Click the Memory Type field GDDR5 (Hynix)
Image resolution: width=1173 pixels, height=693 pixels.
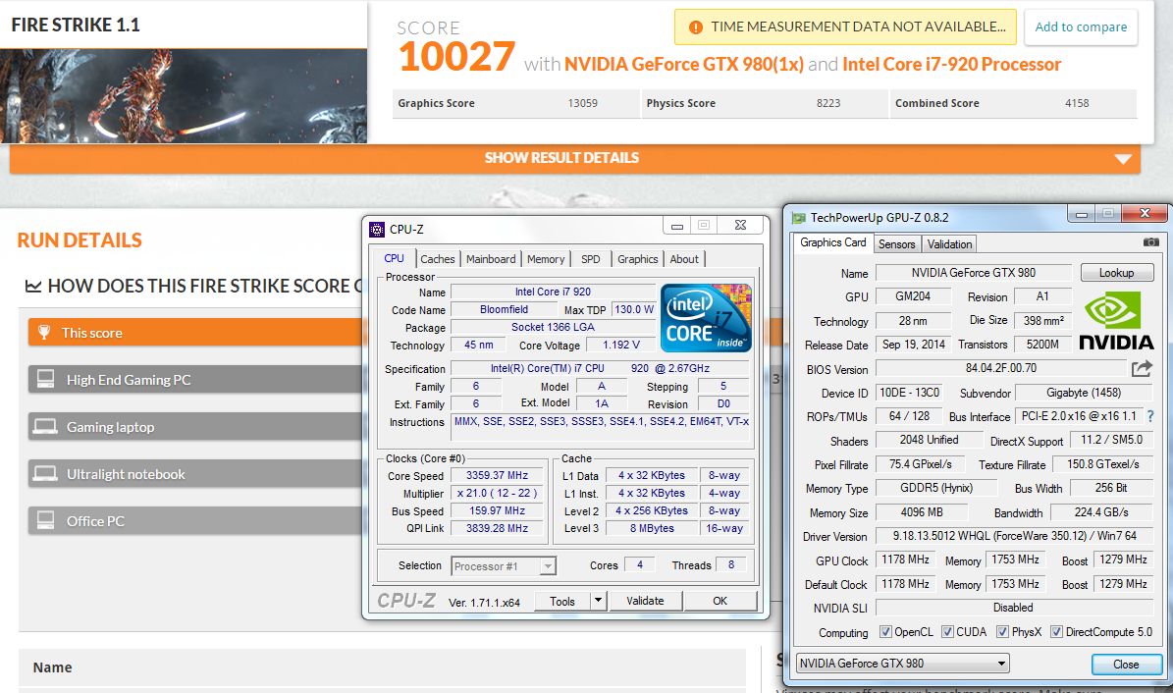click(935, 488)
